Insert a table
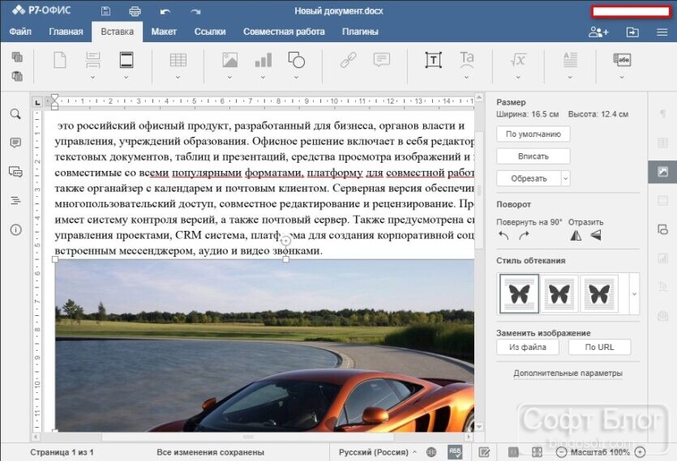The width and height of the screenshot is (677, 461). tap(178, 60)
